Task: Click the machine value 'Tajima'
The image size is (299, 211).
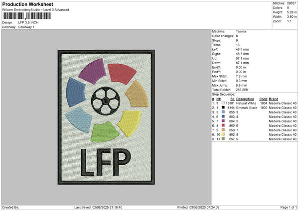Action: [241, 31]
